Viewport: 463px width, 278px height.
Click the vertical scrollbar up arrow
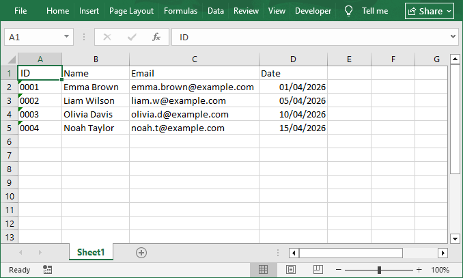(x=455, y=59)
